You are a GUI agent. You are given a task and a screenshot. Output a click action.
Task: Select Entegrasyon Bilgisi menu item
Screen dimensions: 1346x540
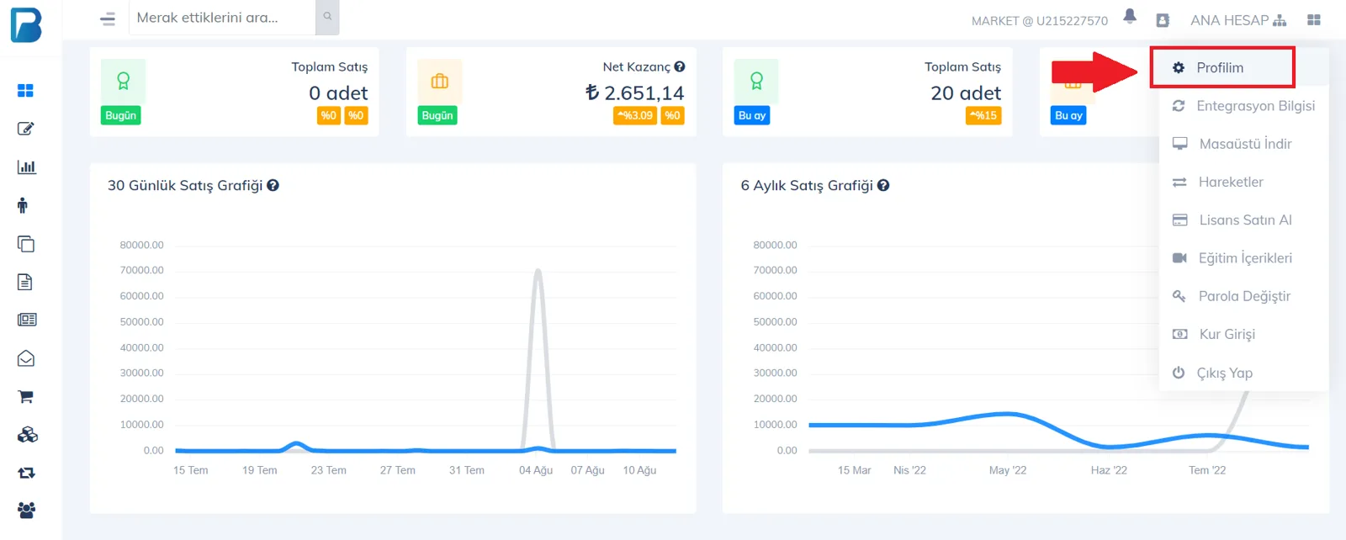pos(1244,105)
